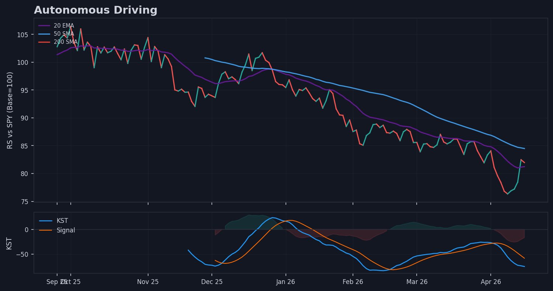The width and height of the screenshot is (553, 291).
Task: Click the "Apr 26" date label
Action: pyautogui.click(x=491, y=282)
